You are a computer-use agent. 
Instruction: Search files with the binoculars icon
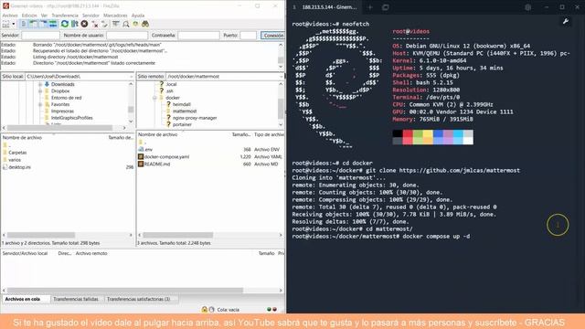145,25
